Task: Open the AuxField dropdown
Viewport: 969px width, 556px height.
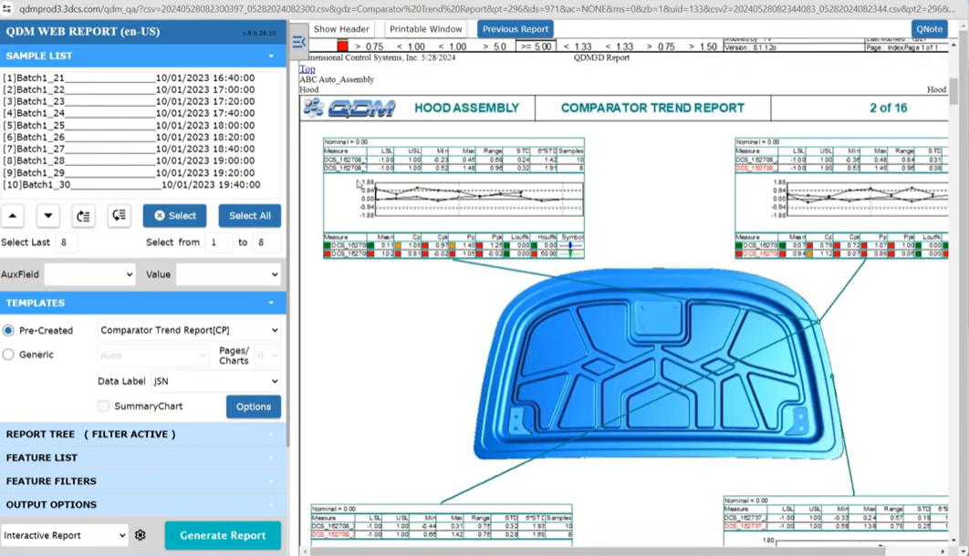Action: (89, 274)
